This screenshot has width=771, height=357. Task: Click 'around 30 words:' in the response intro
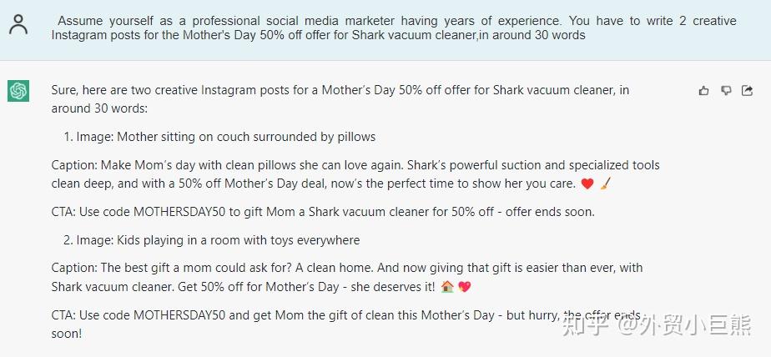click(98, 109)
